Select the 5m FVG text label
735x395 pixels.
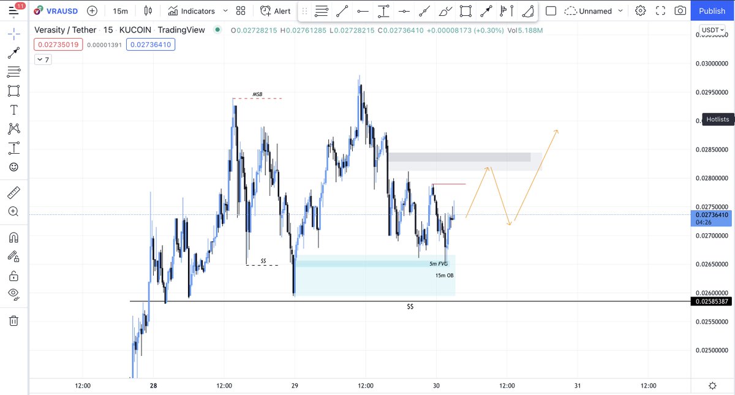(x=438, y=264)
